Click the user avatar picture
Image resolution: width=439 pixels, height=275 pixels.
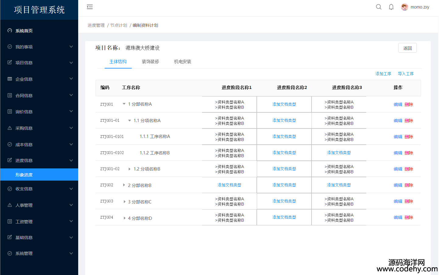[405, 7]
